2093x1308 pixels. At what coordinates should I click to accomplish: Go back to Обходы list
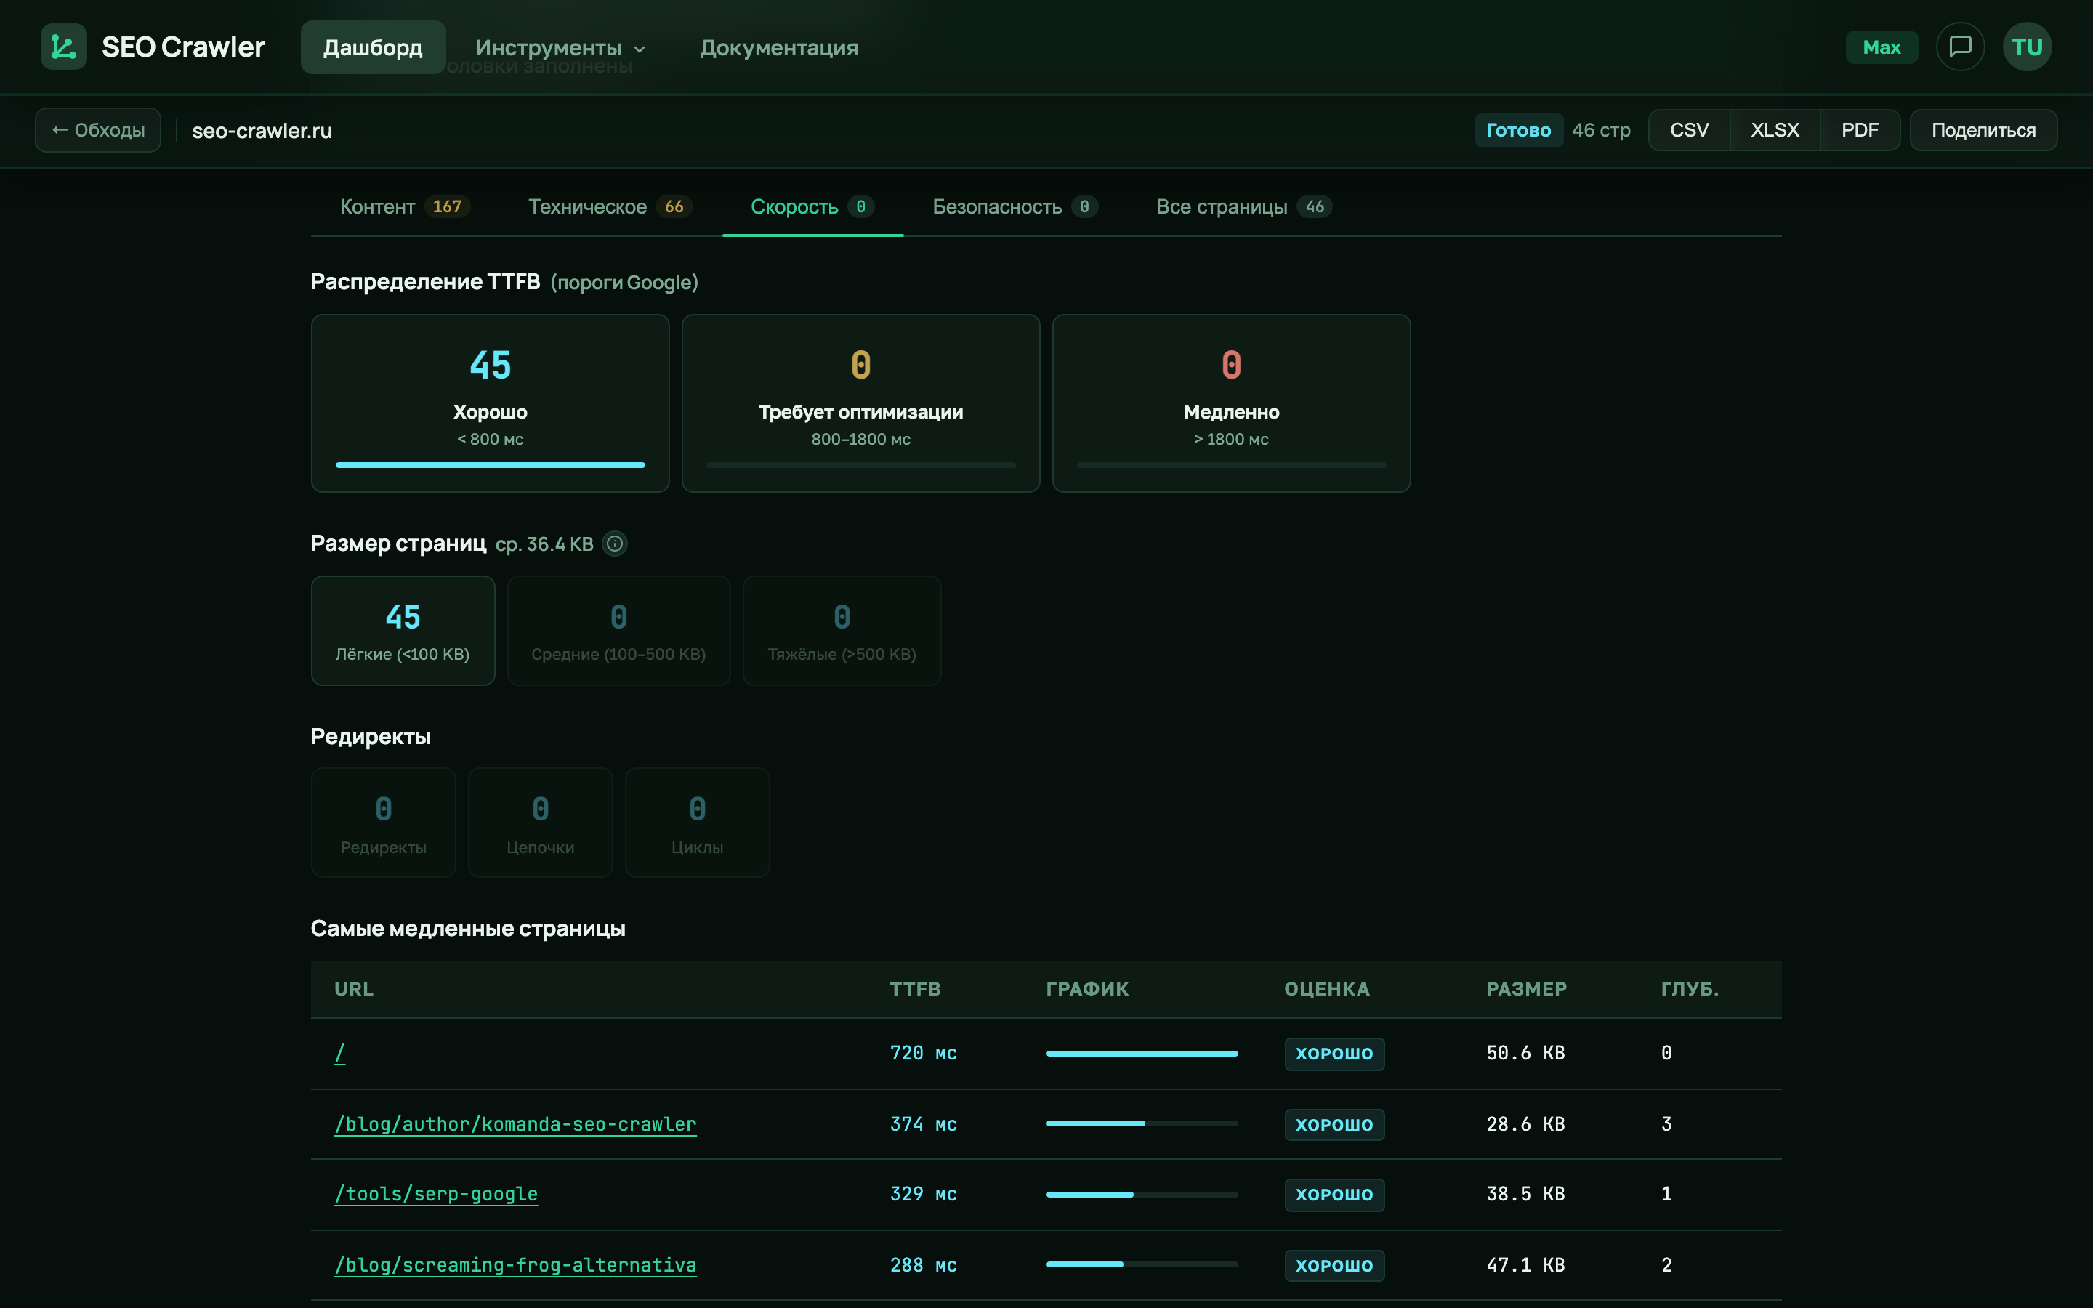click(x=97, y=130)
